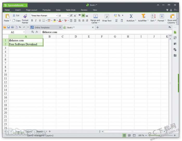
Task: Click the Wrap Text icon
Action: coord(107,16)
